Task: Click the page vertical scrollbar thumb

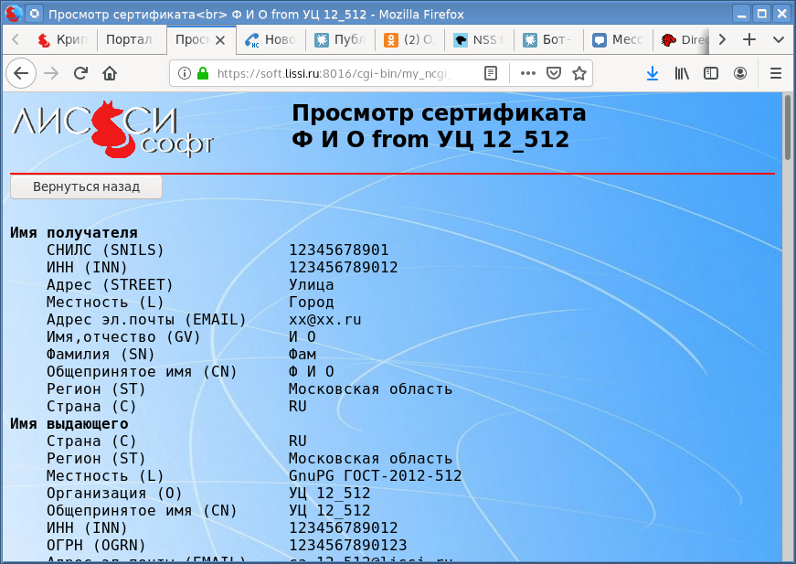Action: coord(788,128)
